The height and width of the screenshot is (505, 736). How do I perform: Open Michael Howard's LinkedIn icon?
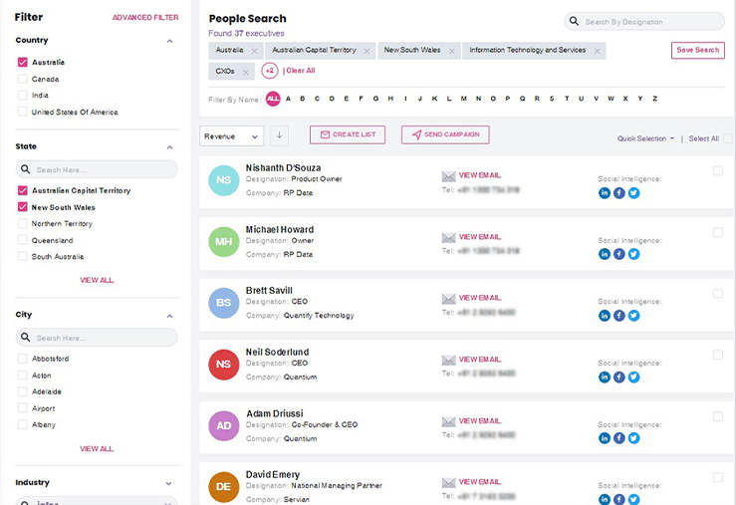click(x=605, y=254)
